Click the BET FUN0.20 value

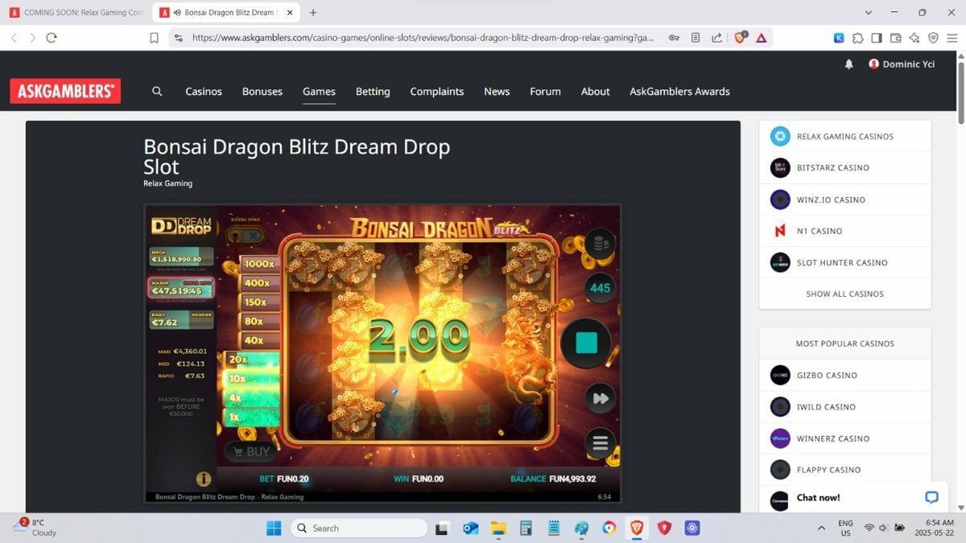click(284, 479)
